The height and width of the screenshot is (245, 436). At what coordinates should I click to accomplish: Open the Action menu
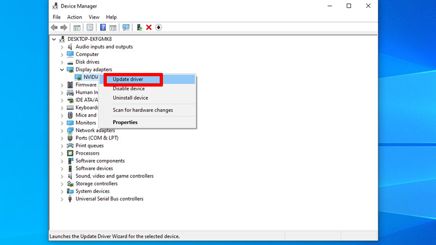[x=75, y=17]
